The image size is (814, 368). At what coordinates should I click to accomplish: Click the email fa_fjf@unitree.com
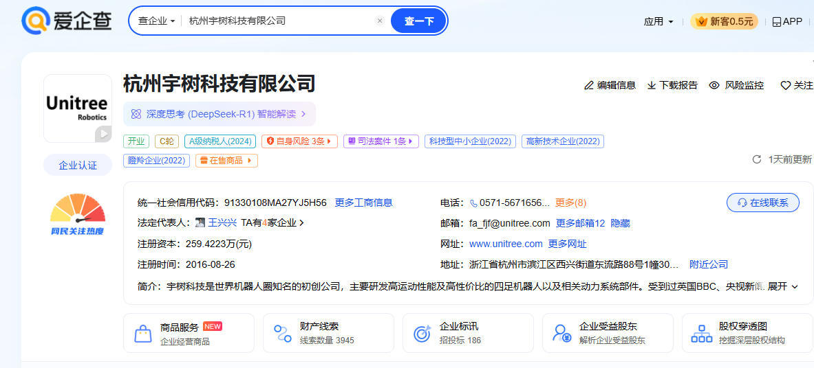click(509, 223)
